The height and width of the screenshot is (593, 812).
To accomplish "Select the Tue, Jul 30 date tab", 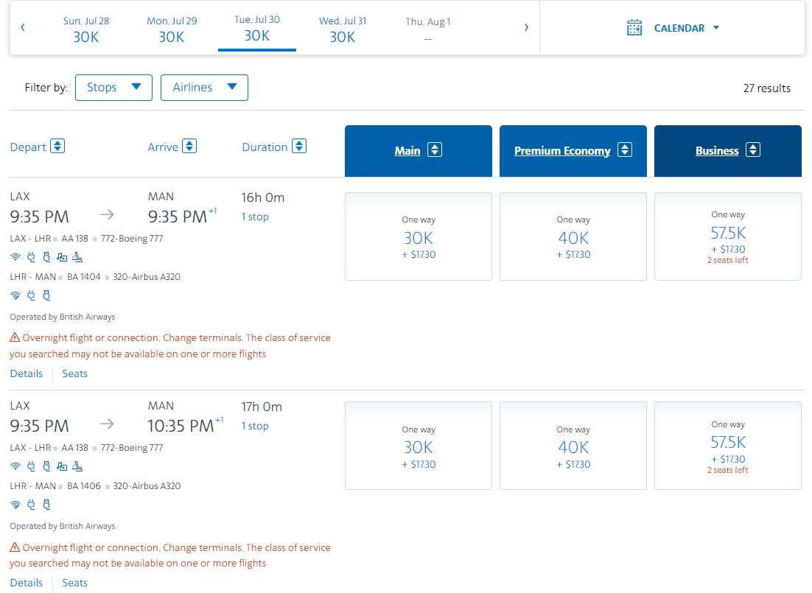I will point(256,28).
